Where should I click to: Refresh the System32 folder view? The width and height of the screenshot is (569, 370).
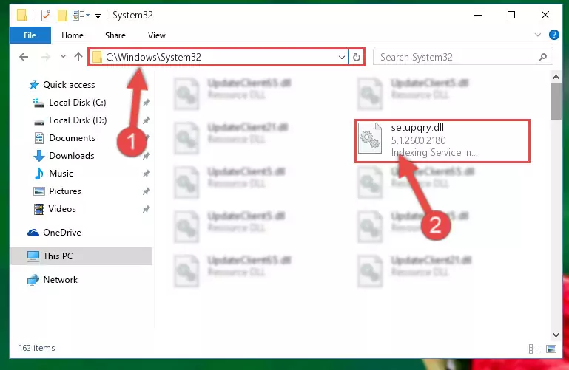point(357,57)
